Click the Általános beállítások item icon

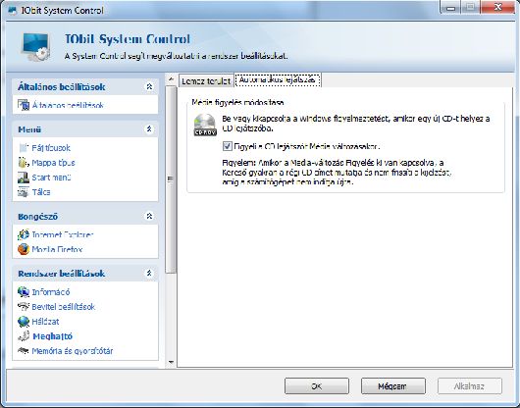click(x=24, y=105)
